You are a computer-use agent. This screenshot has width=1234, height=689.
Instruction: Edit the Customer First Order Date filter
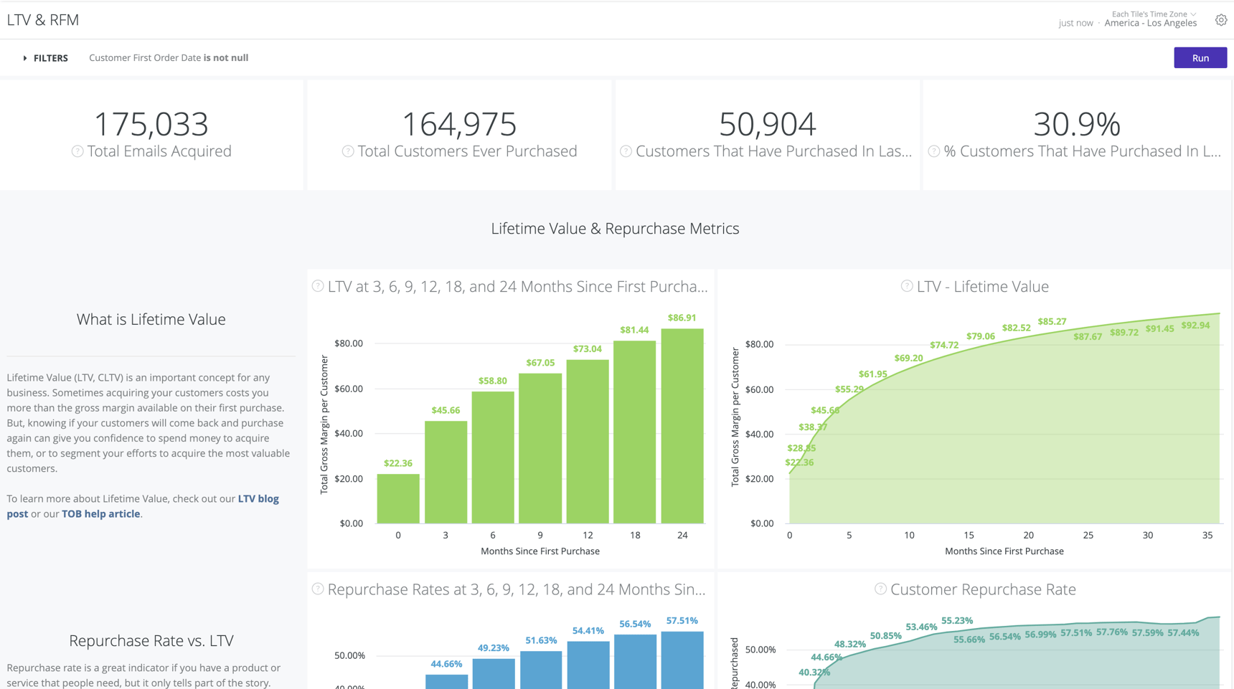coord(168,57)
